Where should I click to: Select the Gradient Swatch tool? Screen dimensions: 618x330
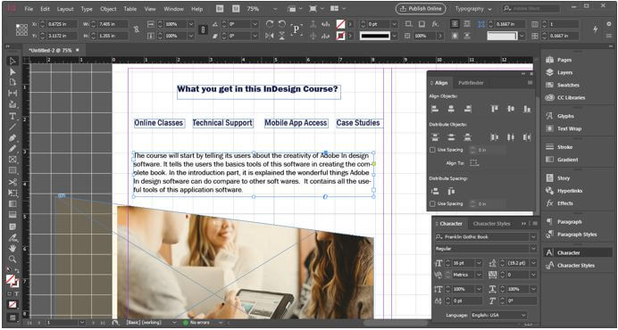(13, 204)
